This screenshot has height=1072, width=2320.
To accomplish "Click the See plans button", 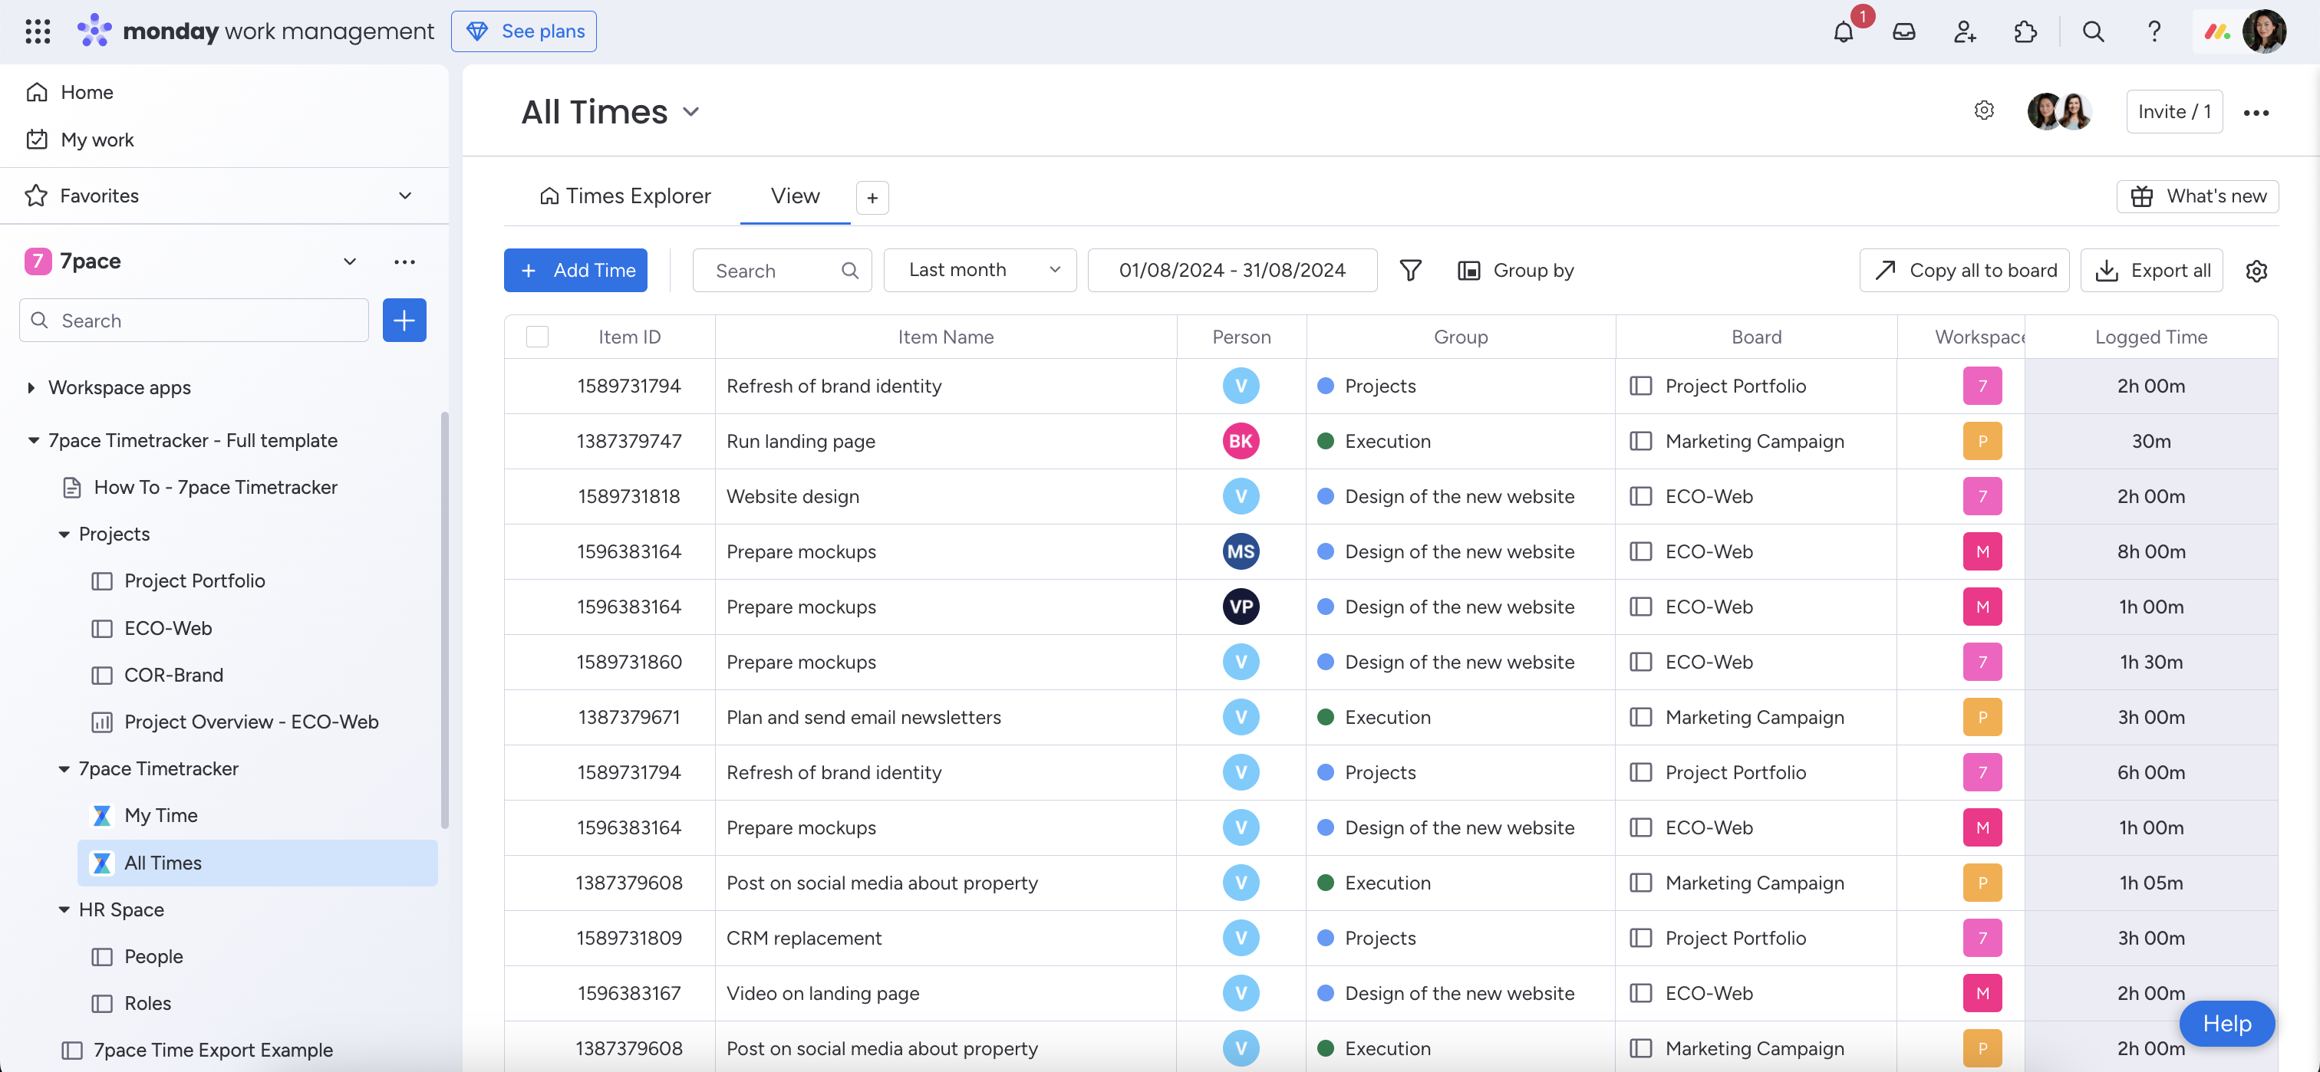I will [524, 31].
